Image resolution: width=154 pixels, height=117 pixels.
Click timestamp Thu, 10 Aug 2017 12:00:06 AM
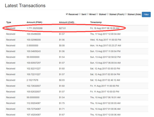point(105,115)
